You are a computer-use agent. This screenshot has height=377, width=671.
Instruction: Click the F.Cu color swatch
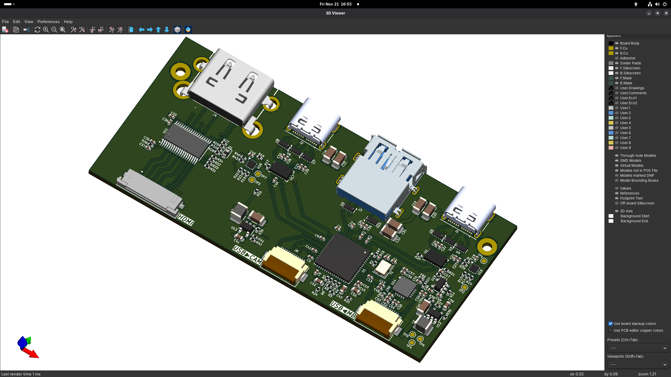point(611,48)
